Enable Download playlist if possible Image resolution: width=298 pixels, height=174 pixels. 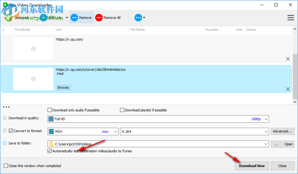tap(122, 110)
